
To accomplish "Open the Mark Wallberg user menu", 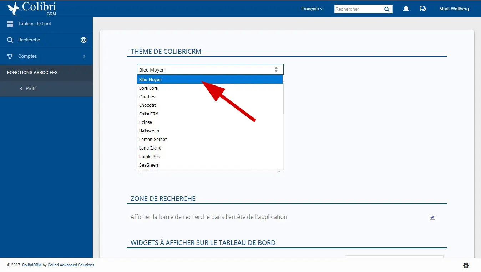I will pyautogui.click(x=454, y=9).
